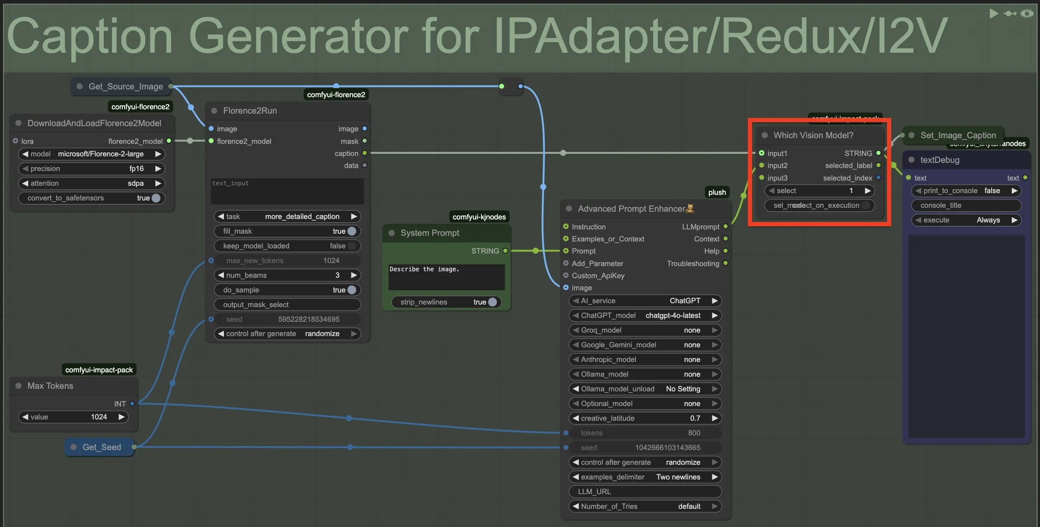
Task: Click the LLM_URL input field
Action: [x=645, y=492]
